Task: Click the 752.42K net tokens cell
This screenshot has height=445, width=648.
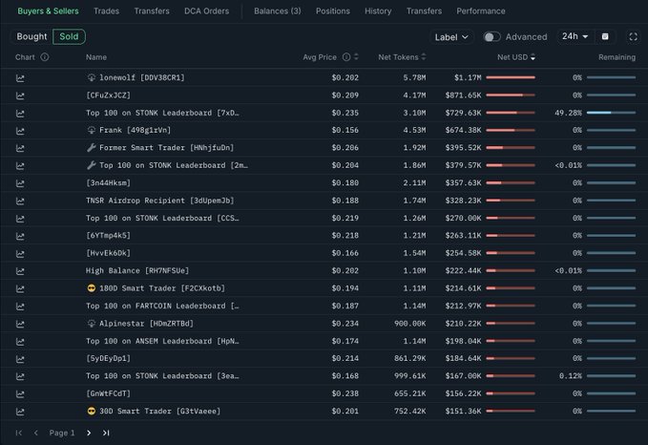Action: coord(409,411)
